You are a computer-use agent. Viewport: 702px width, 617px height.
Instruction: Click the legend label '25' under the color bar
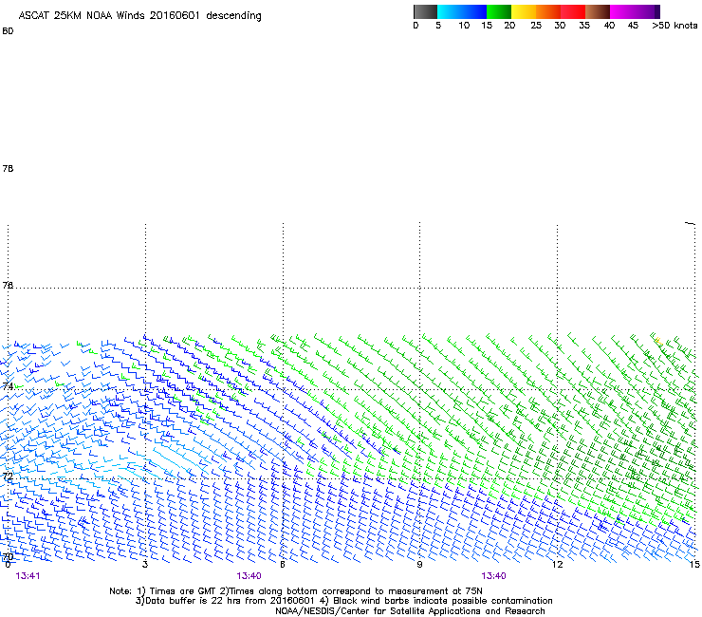coord(536,26)
